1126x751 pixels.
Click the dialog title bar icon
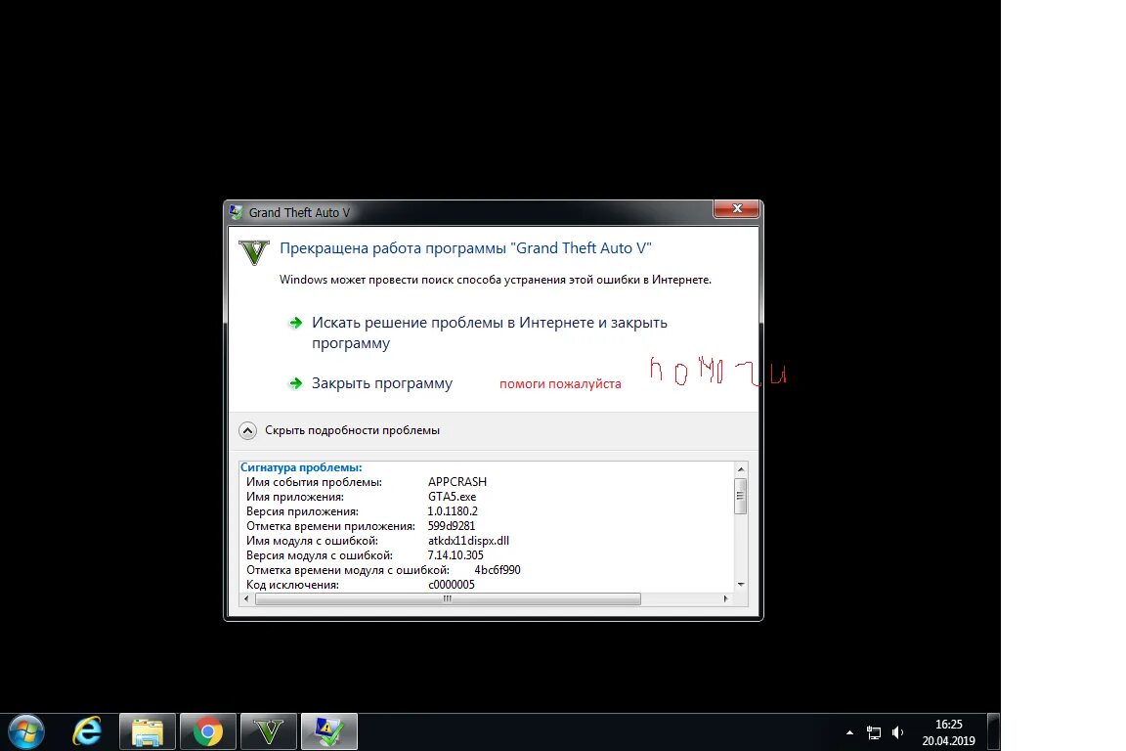[237, 212]
